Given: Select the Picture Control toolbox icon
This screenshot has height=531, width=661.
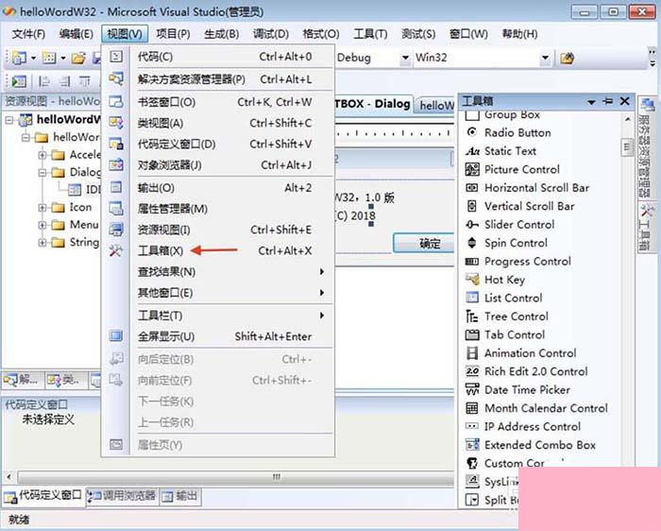Looking at the screenshot, I should pos(472,169).
